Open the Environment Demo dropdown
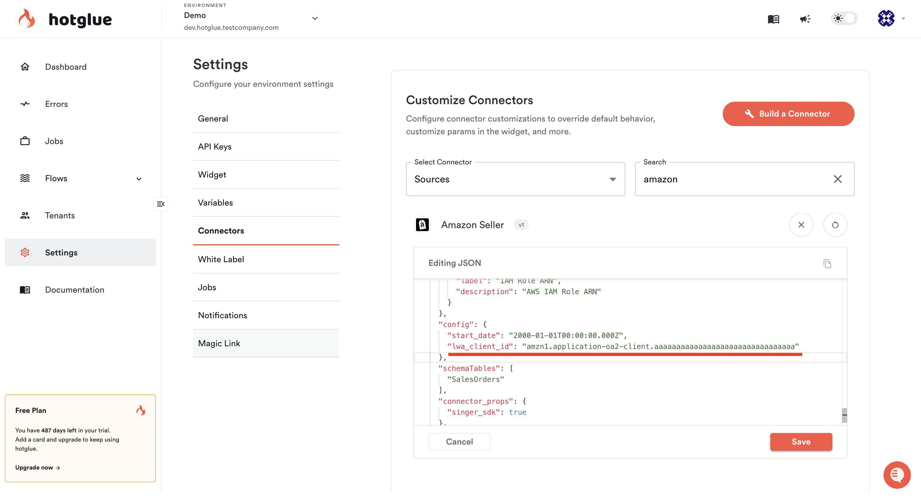Screen dimensions: 921x500 315,19
